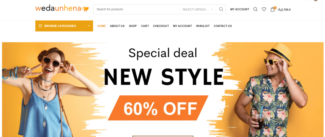The image size is (325, 137).
Task: Submit search with magnifier button in search bar
Action: coord(221,9)
